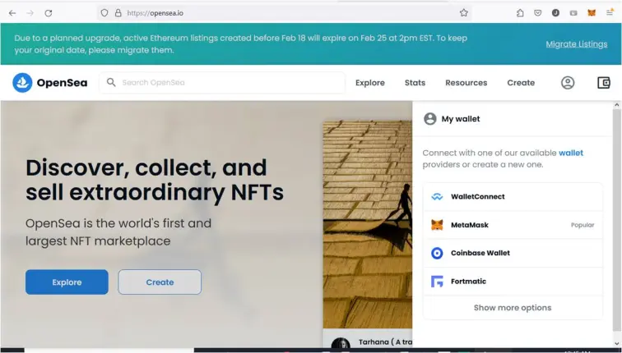Save page to Pocket icon
Image resolution: width=622 pixels, height=353 pixels.
(x=537, y=13)
